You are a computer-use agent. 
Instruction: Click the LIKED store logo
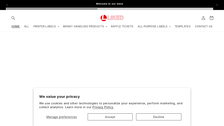click(x=112, y=18)
